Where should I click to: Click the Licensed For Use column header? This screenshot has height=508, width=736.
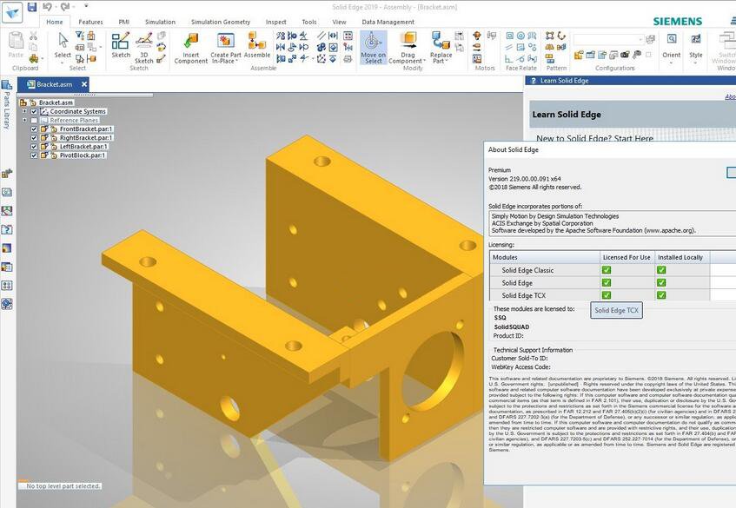[x=627, y=257]
